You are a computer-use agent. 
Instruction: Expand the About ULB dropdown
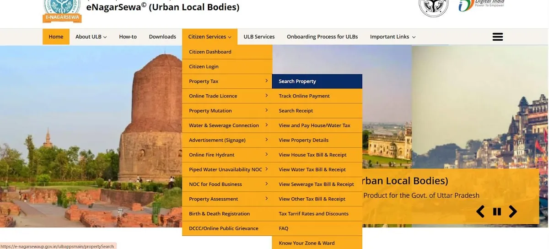pyautogui.click(x=91, y=37)
